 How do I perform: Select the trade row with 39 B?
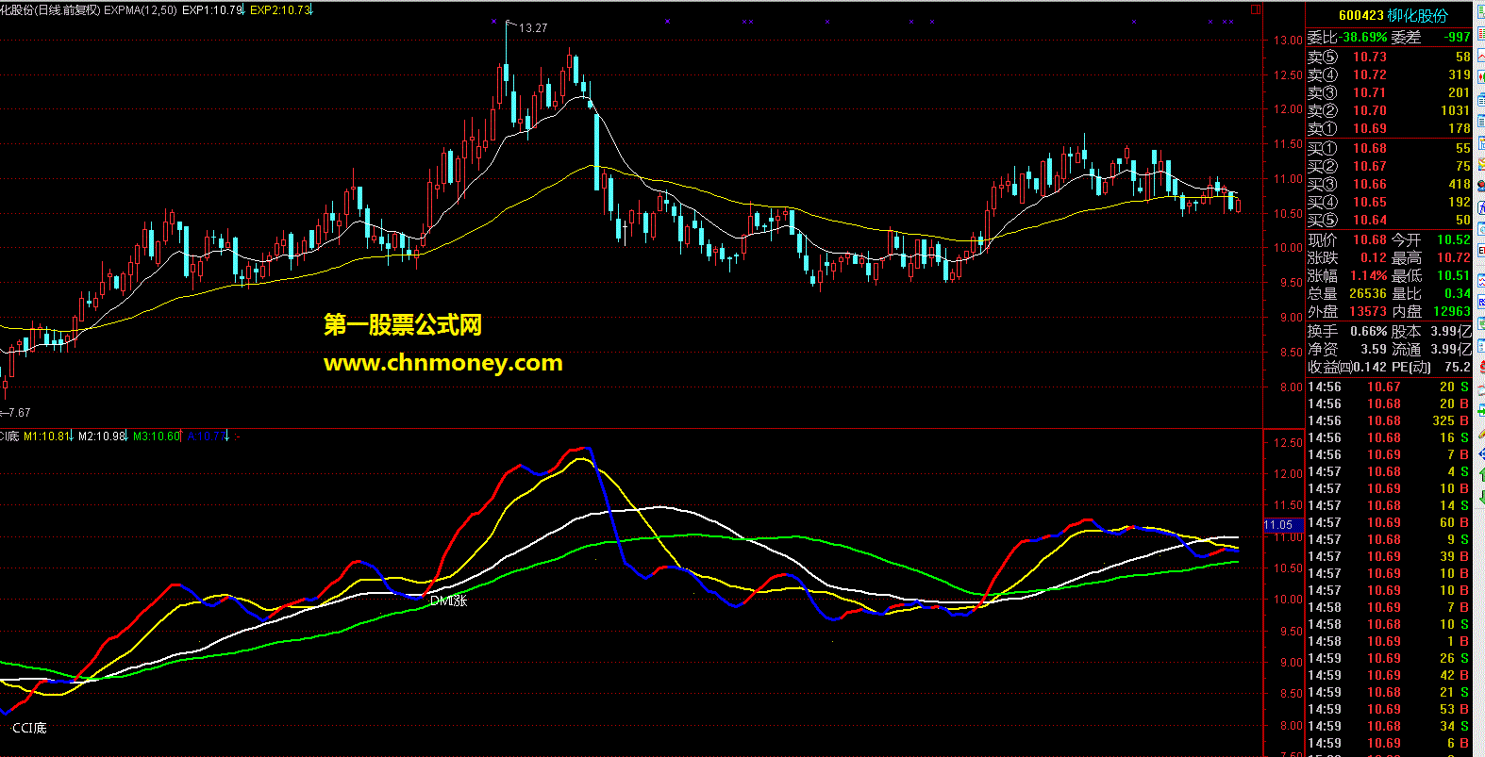[1389, 556]
